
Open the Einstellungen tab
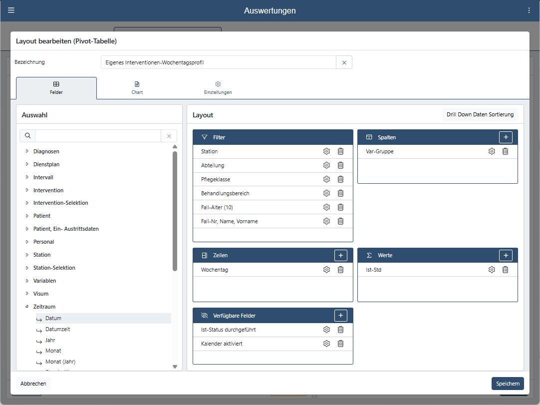coord(218,88)
